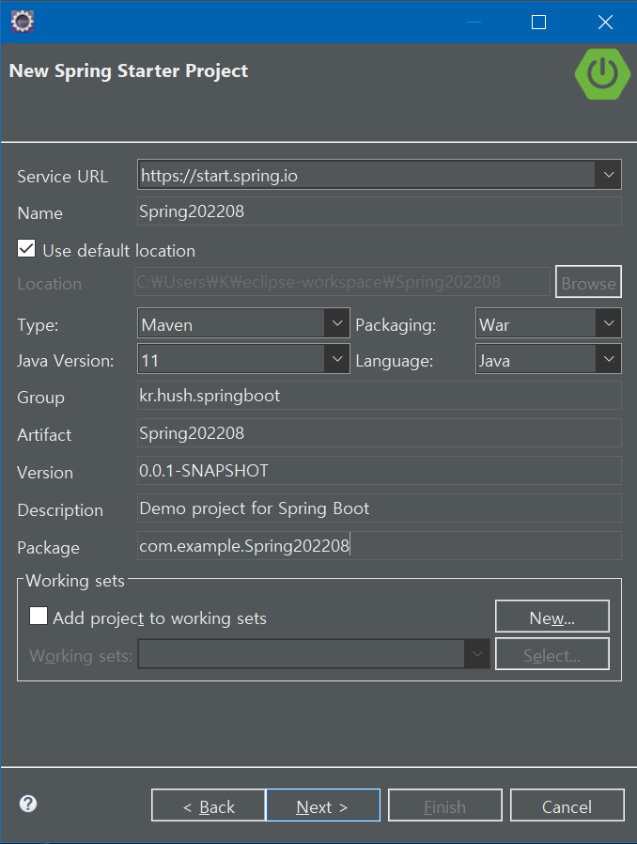
Task: Click the Working sets: label
Action: coord(81,656)
